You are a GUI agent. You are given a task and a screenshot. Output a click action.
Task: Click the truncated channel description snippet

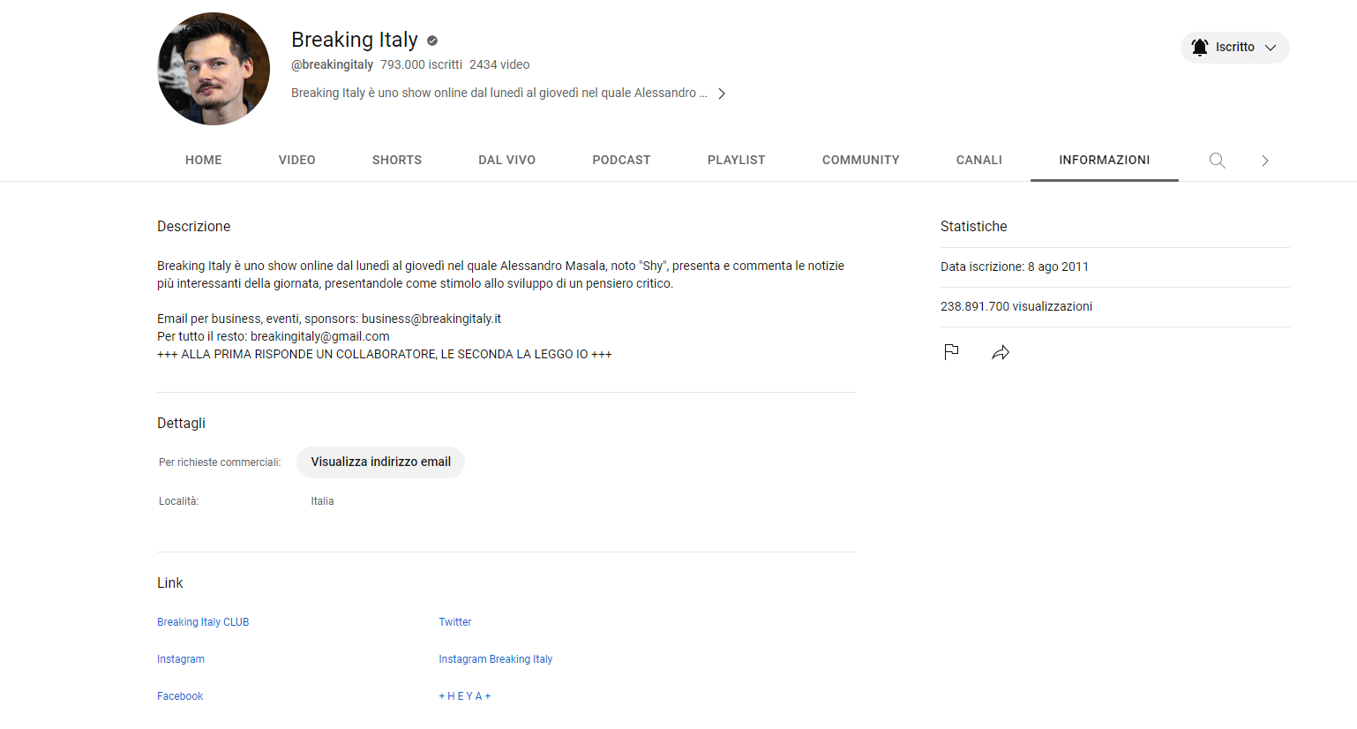pyautogui.click(x=499, y=93)
